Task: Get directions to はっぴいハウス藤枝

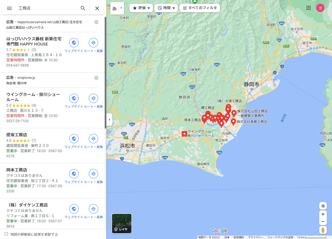Action: (93, 43)
